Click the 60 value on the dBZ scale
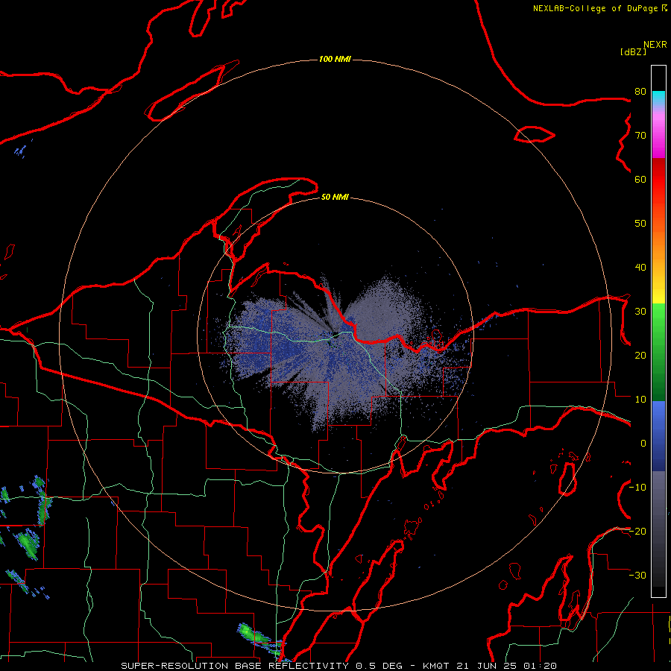 [x=640, y=179]
